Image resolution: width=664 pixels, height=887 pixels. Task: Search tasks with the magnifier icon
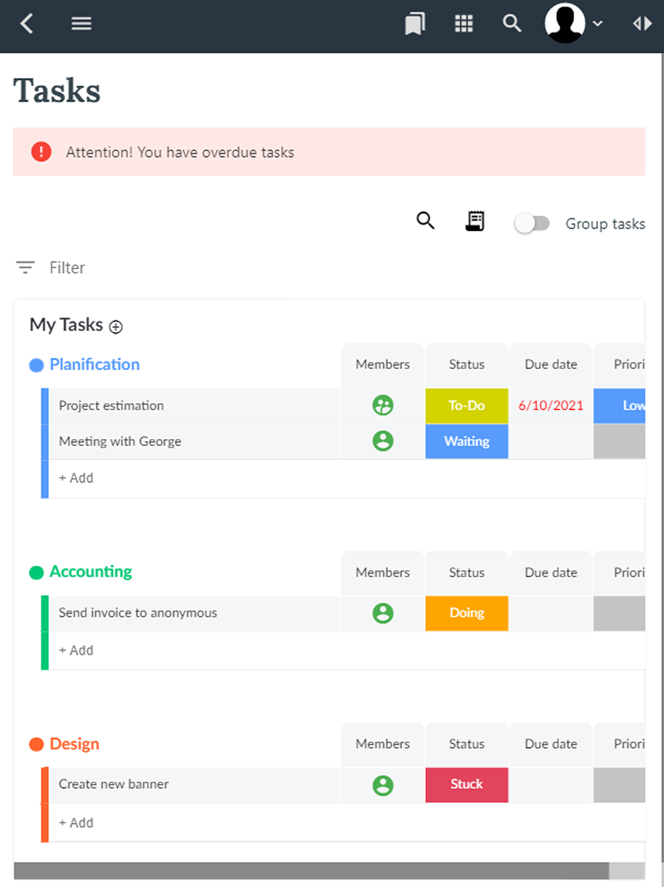(x=426, y=220)
